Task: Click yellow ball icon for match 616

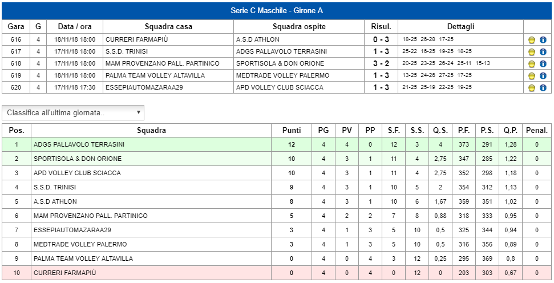Action: pos(531,40)
